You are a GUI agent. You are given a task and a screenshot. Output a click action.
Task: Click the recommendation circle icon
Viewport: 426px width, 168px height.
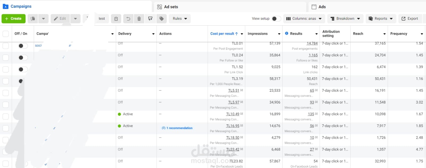tap(163, 128)
